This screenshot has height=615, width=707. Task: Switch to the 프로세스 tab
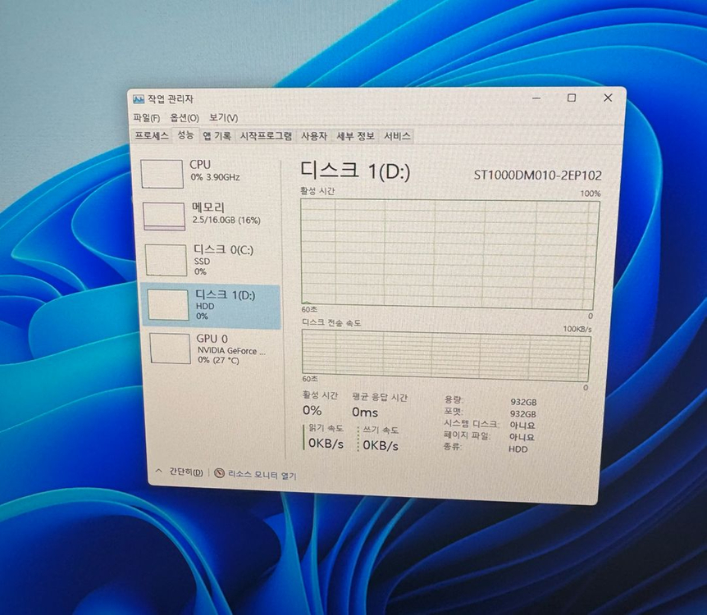tap(153, 136)
